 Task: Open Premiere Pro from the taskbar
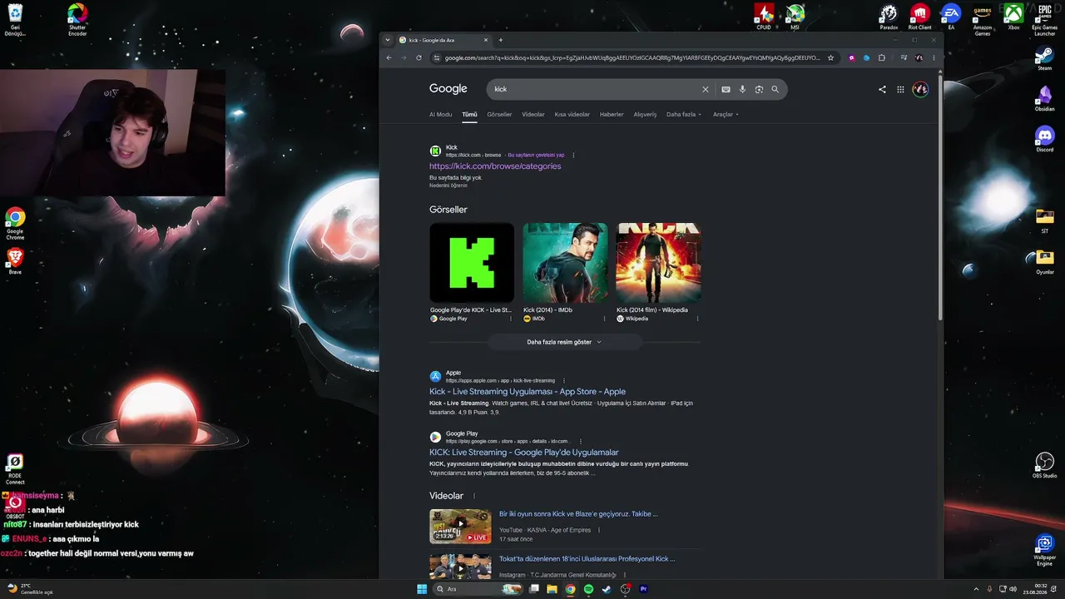pos(643,589)
